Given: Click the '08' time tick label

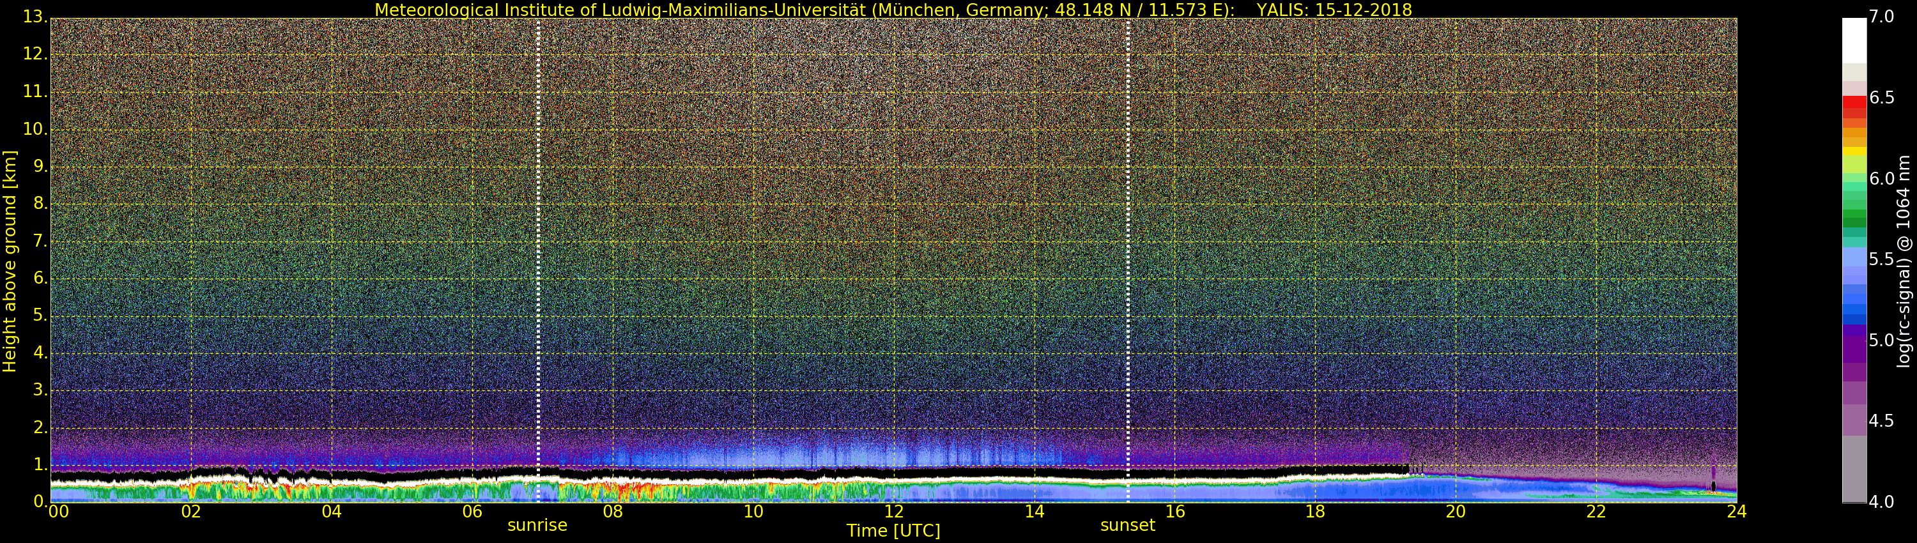Looking at the screenshot, I should click(x=612, y=511).
